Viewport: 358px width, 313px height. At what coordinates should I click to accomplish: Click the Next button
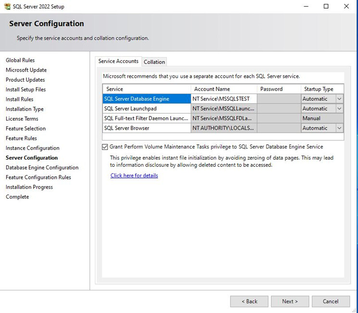pyautogui.click(x=290, y=301)
